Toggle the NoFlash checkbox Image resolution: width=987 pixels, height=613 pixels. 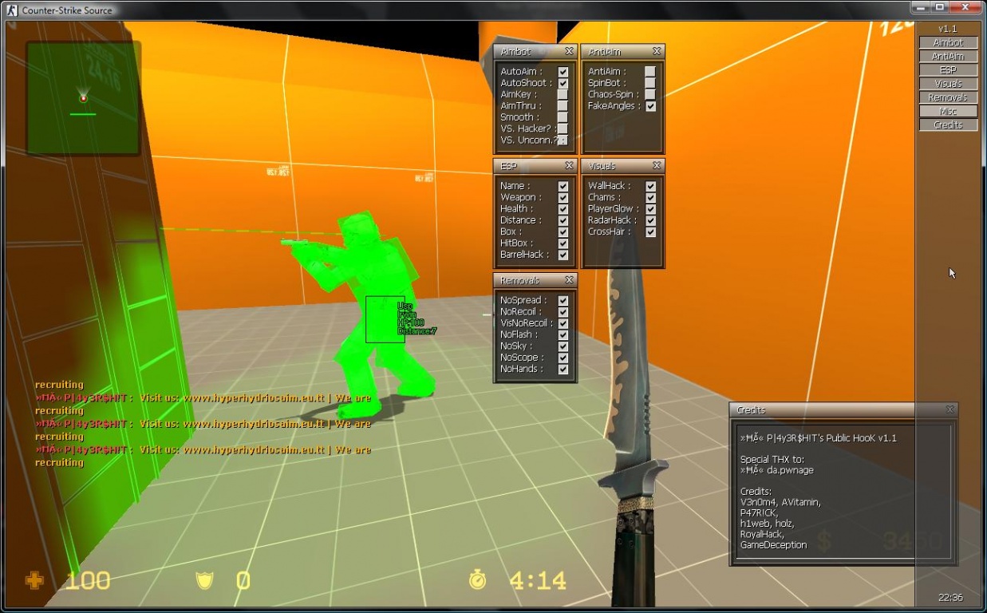[x=563, y=334]
